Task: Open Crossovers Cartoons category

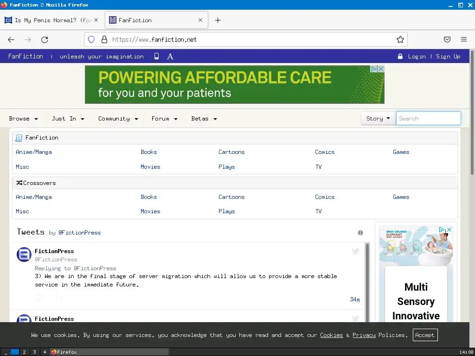Action: (231, 197)
